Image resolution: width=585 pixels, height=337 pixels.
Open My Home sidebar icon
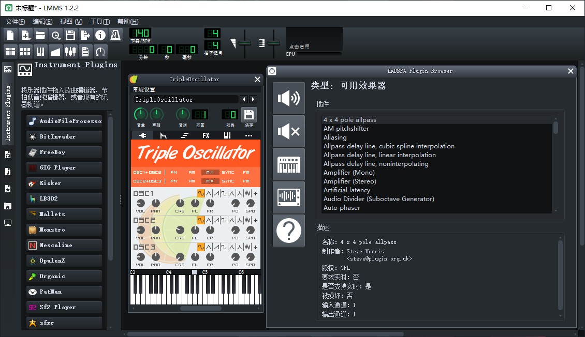[x=7, y=206]
